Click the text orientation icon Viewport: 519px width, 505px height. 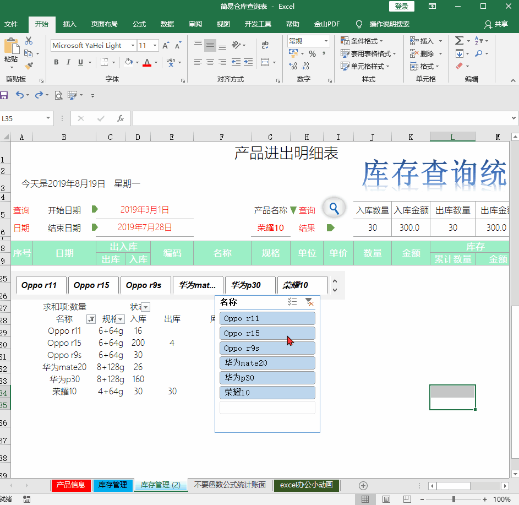pyautogui.click(x=236, y=45)
